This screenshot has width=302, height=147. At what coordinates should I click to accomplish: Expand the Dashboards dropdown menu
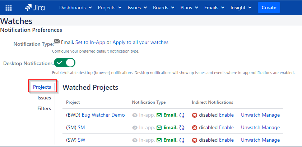[75, 8]
